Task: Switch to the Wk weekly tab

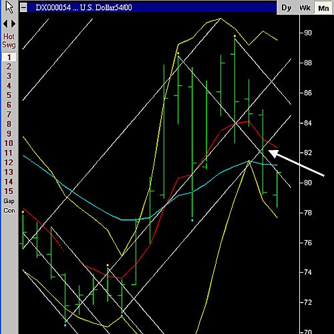Action: (305, 8)
